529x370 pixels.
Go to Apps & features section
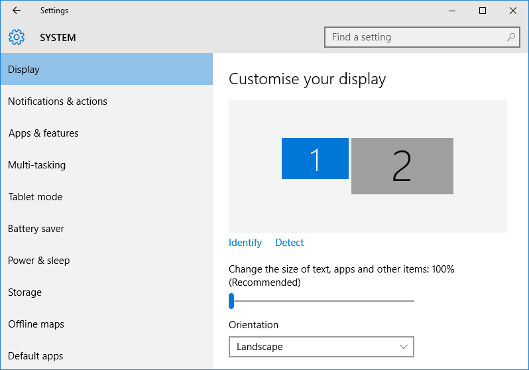pos(44,133)
